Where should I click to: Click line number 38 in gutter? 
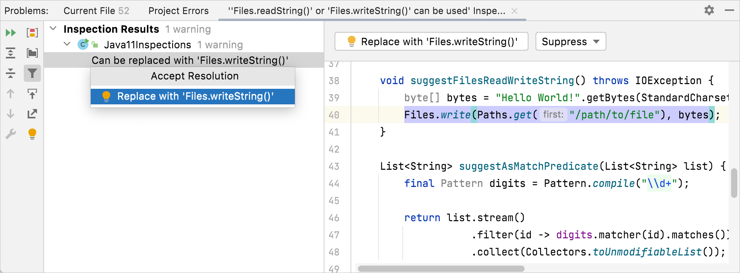tap(334, 81)
